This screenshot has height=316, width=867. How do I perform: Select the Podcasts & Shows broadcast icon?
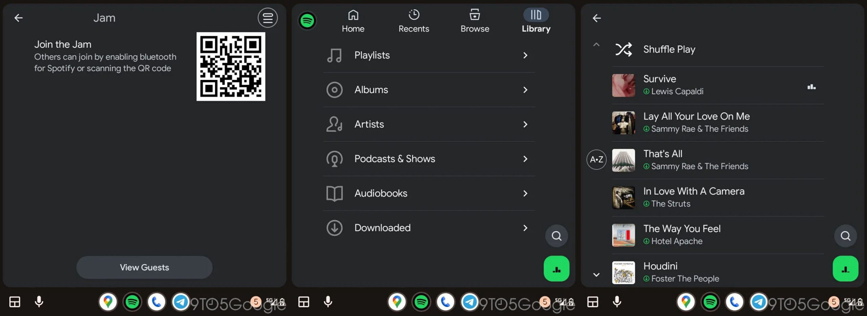click(334, 159)
